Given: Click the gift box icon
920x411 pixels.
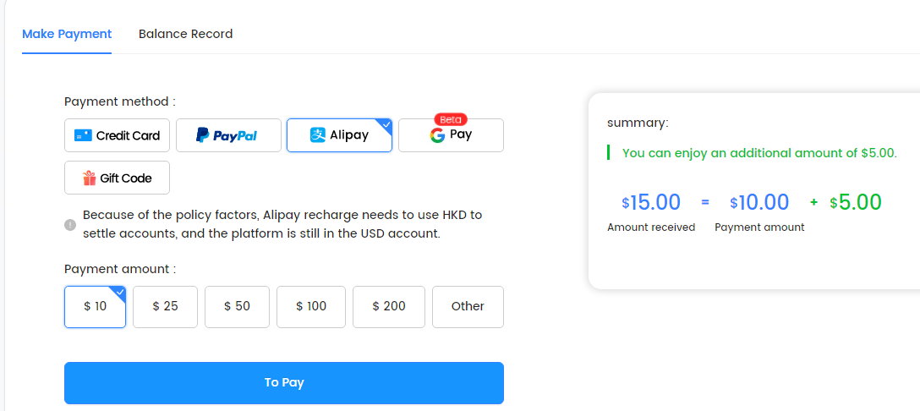Looking at the screenshot, I should (89, 178).
